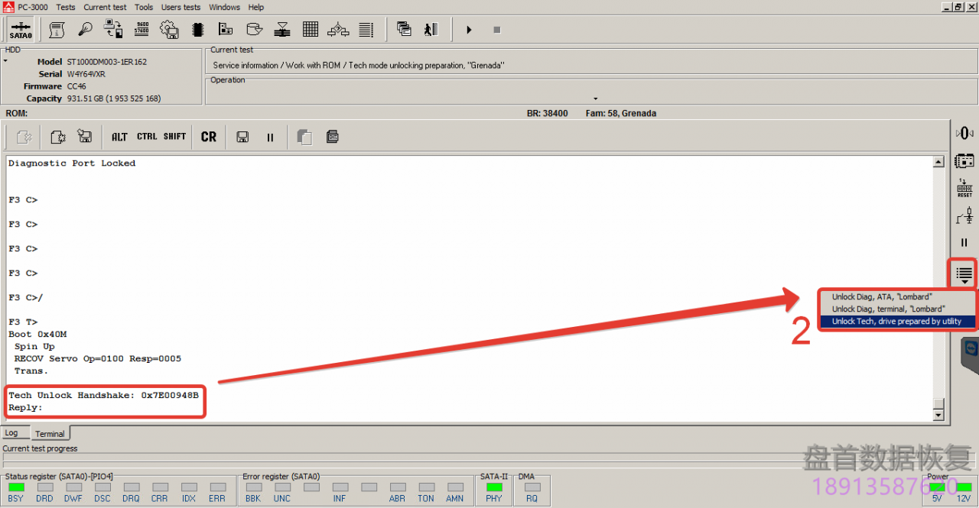Open the Users tests menu

click(x=181, y=7)
